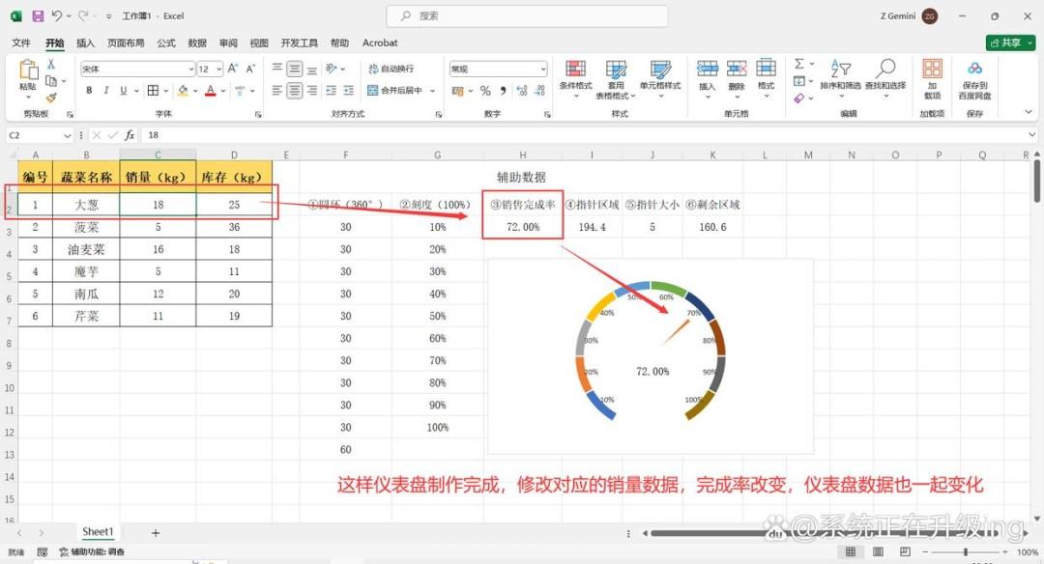
Task: Click the Save to Baidu Netdisk icon
Action: click(974, 69)
